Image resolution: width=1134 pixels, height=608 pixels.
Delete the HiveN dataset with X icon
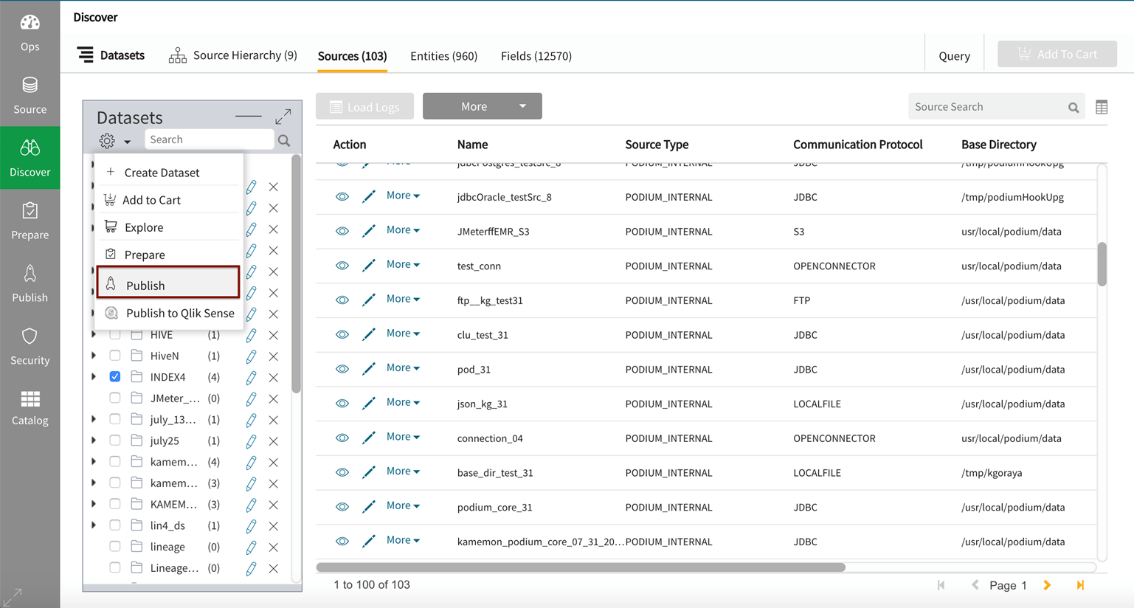click(273, 356)
